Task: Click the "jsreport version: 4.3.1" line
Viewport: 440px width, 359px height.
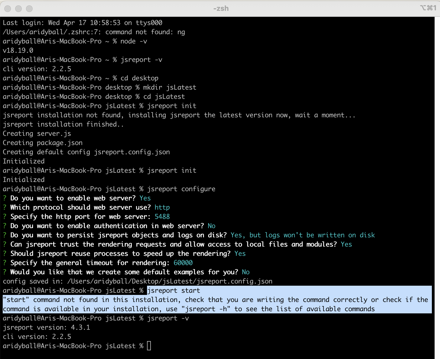Action: 46,327
